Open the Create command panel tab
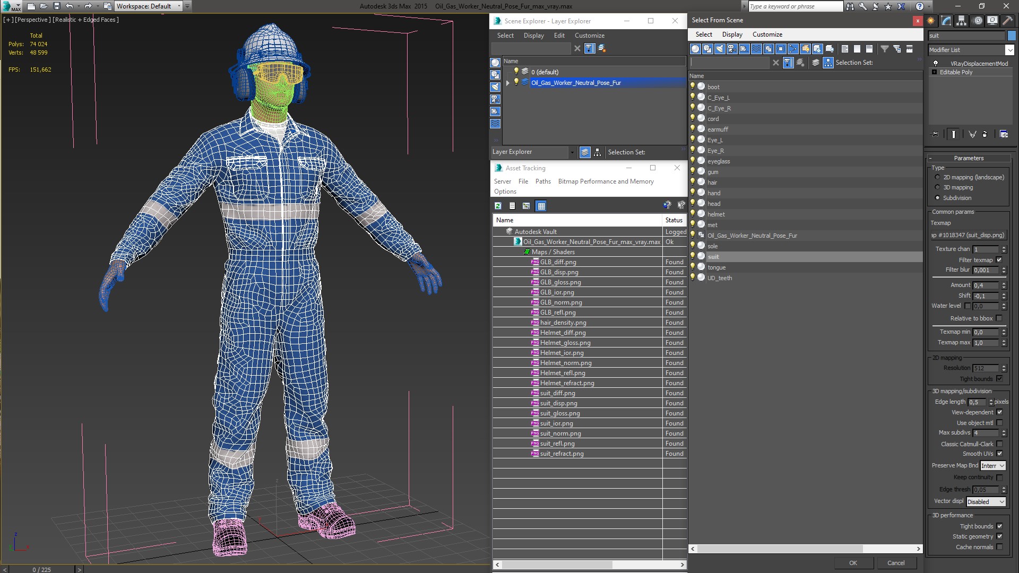 (931, 21)
